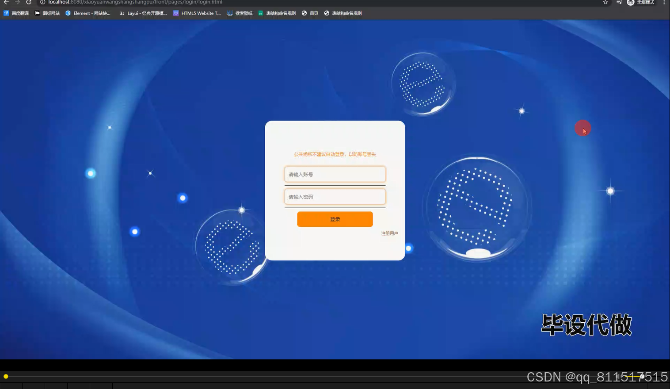Click the browser forward arrow
This screenshot has height=389, width=670.
point(18,2)
